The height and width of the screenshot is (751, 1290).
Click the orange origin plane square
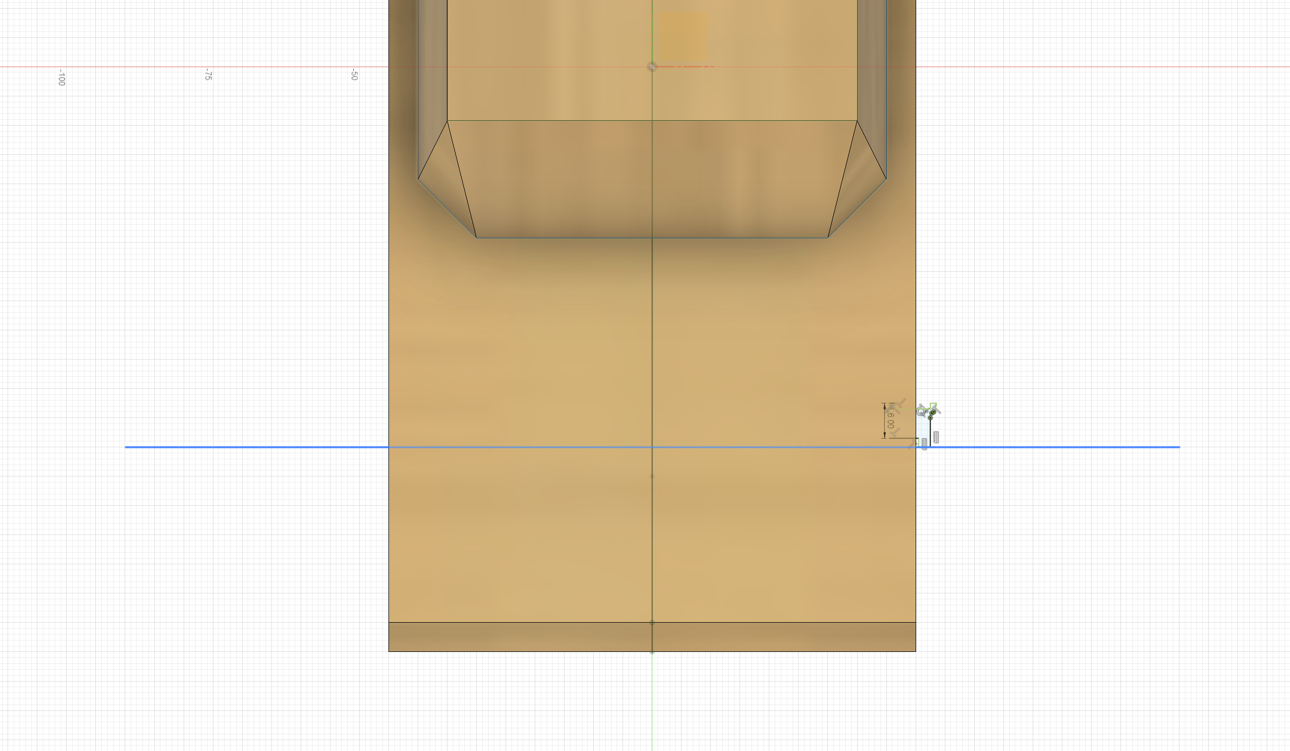682,37
